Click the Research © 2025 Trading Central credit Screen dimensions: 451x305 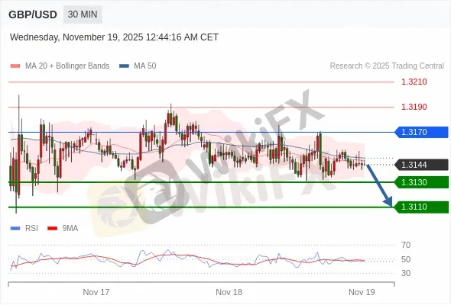coord(387,66)
